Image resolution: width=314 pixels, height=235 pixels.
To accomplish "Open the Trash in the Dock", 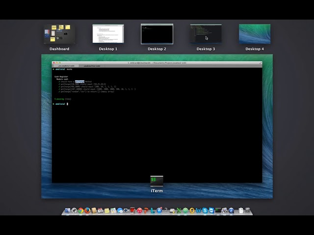I will (x=247, y=211).
